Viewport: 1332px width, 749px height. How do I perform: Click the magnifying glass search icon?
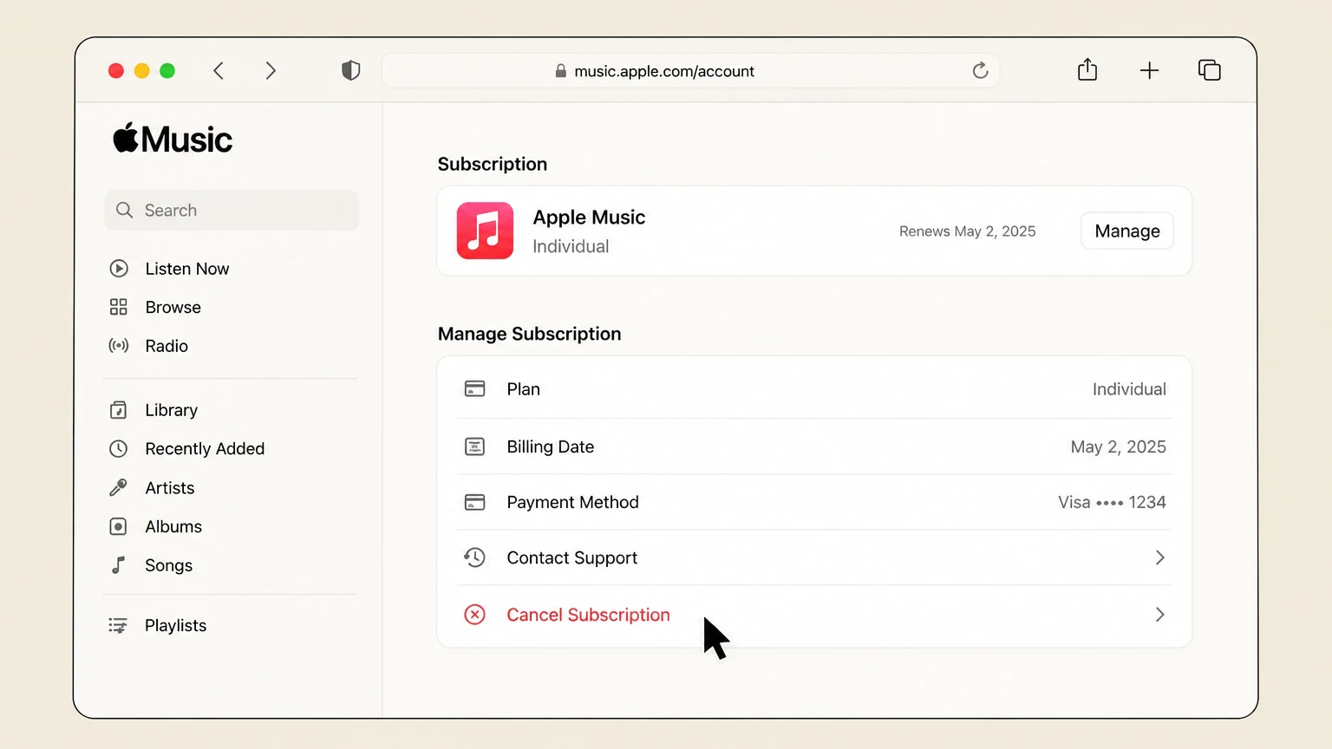[124, 210]
